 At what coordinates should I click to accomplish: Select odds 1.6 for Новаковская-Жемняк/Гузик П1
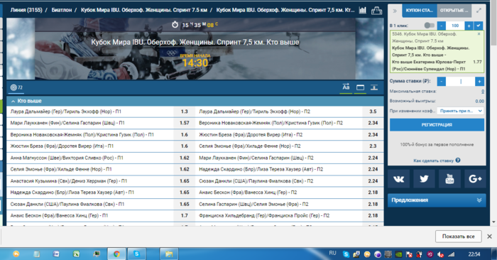coord(184,135)
